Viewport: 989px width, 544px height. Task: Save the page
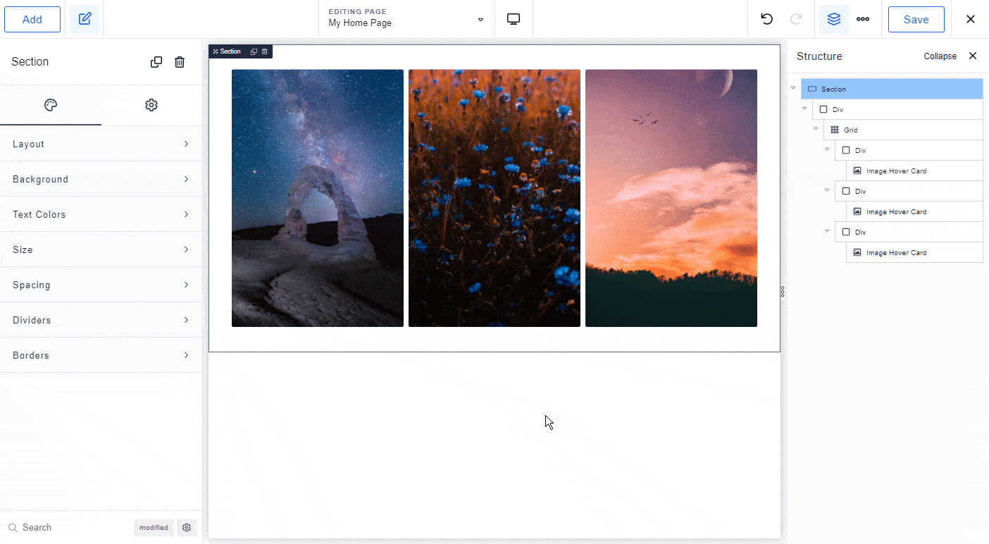pos(916,19)
